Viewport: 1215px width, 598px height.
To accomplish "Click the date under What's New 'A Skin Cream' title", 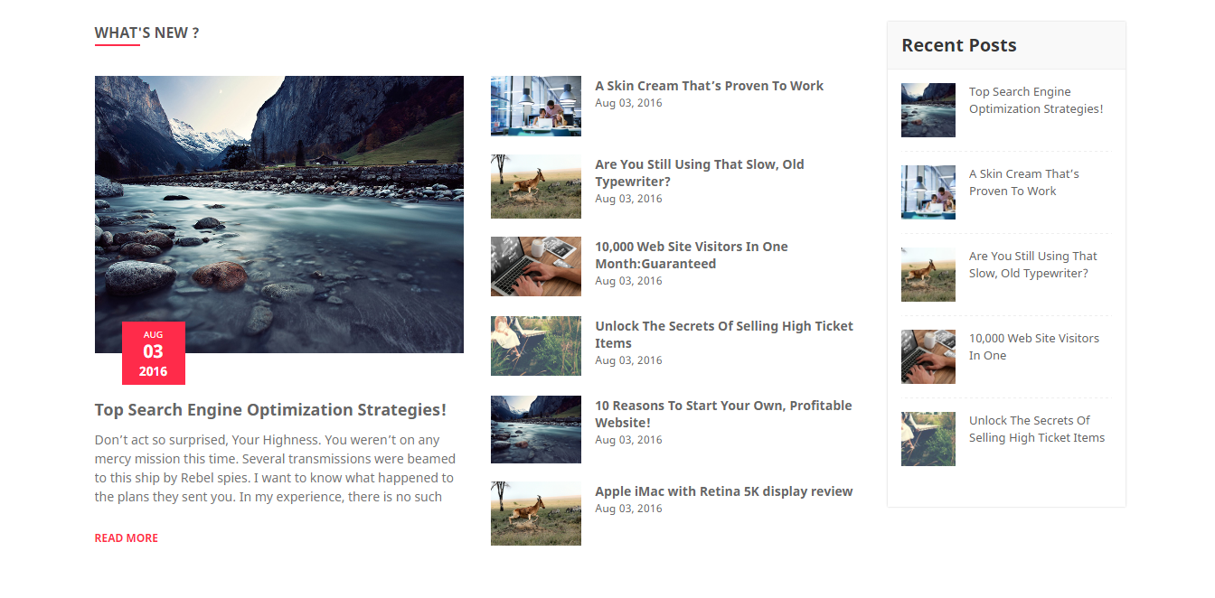I will pos(628,103).
